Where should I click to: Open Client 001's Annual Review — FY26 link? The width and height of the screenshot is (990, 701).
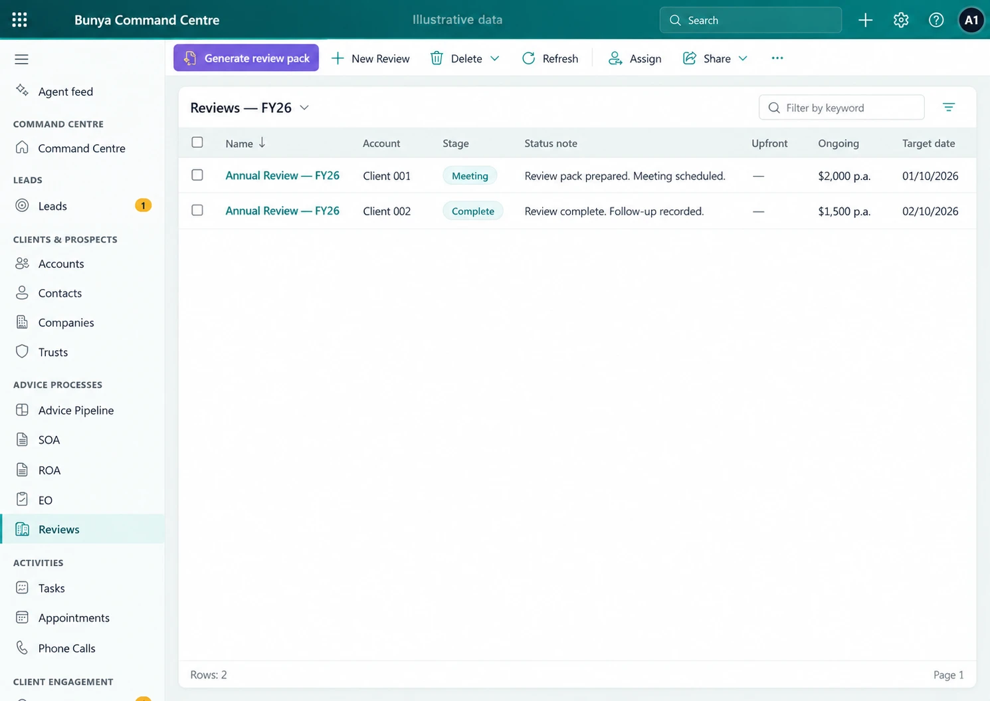click(x=282, y=175)
